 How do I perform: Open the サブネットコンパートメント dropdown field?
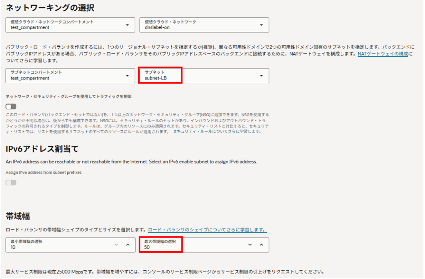tap(62, 75)
